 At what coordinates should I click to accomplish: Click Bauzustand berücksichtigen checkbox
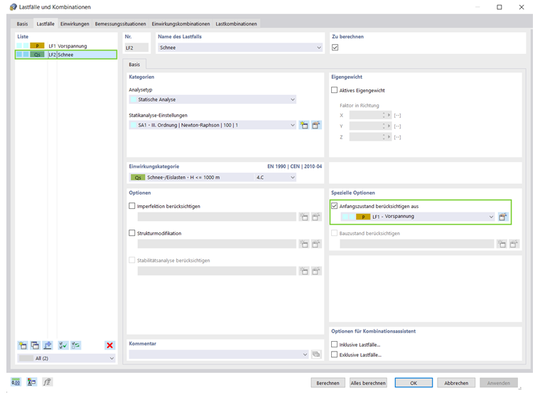(x=335, y=233)
